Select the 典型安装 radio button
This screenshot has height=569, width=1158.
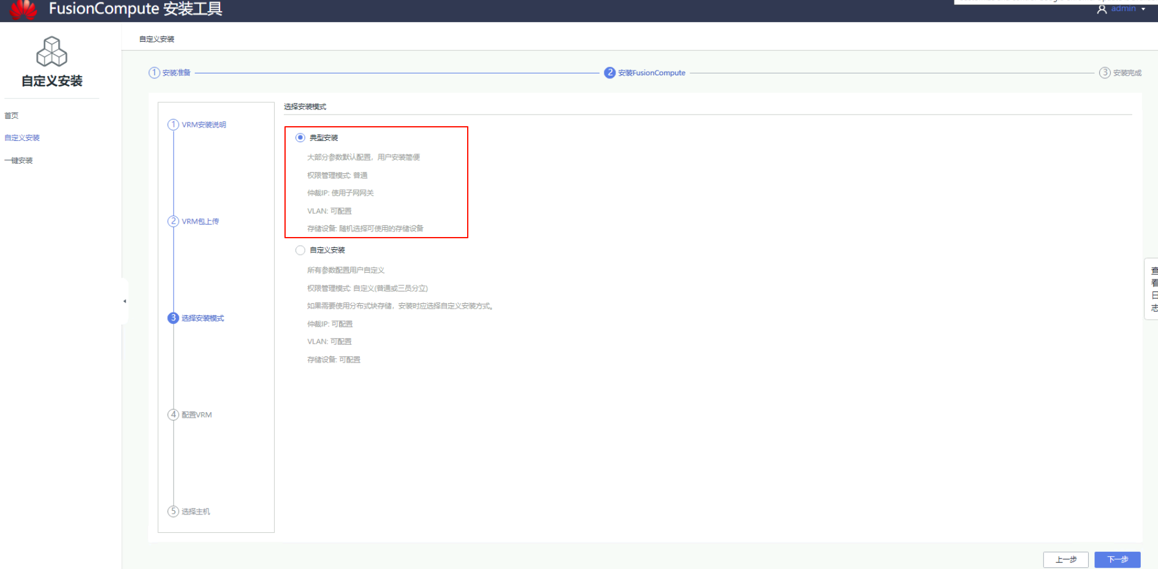(x=300, y=138)
